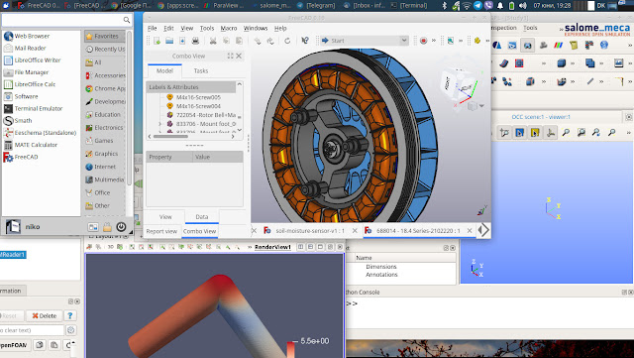Open the Edit menu in FreeCAD
Screen dimensions: 634x358
point(168,28)
